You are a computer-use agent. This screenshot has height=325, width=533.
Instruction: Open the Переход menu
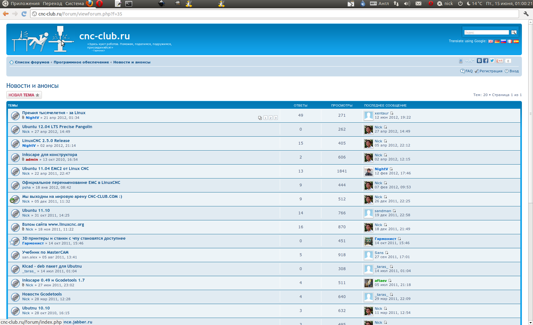point(53,3)
